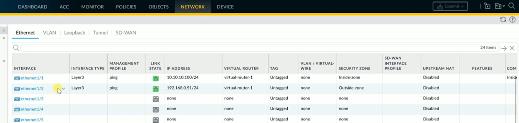Viewport: 519px width, 123px height.
Task: Open the DASHBOARD tab
Action: (32, 6)
